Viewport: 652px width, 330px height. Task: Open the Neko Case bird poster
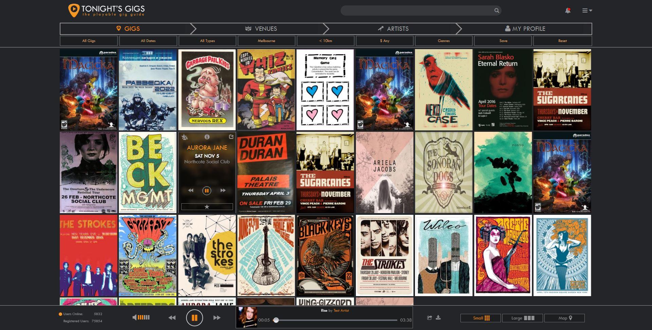pyautogui.click(x=443, y=90)
